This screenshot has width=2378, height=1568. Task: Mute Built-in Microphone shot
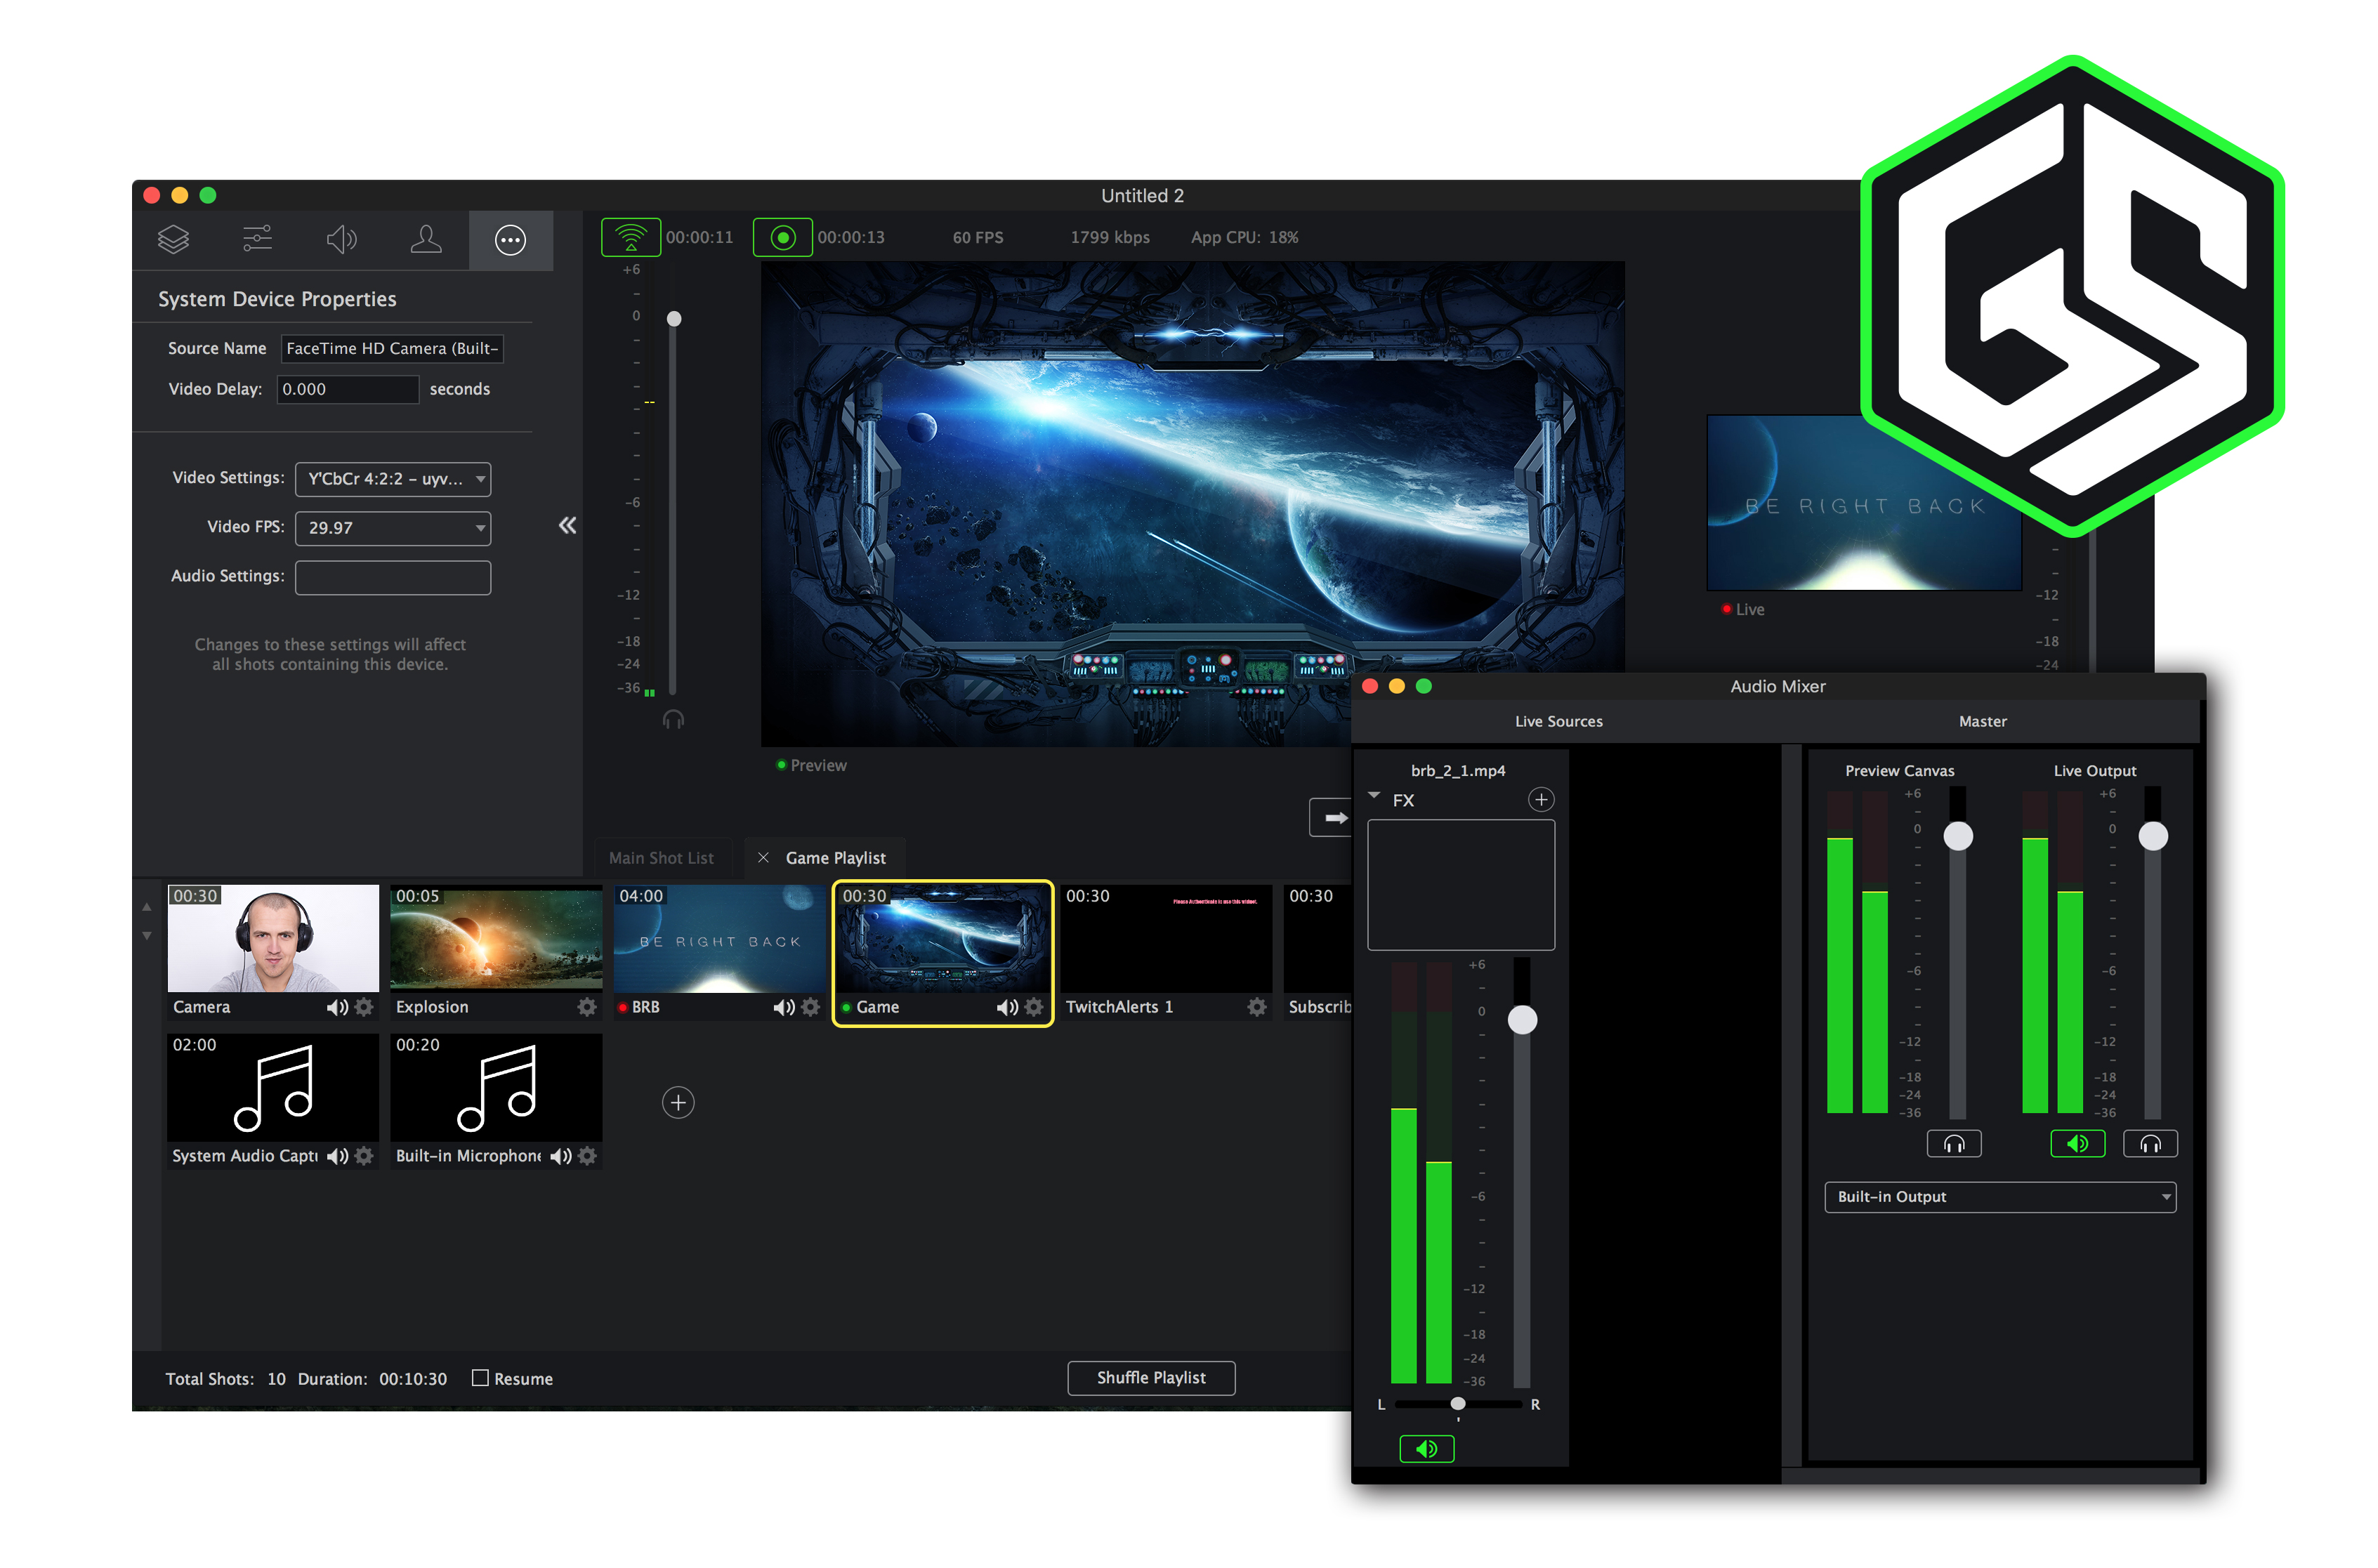560,1156
